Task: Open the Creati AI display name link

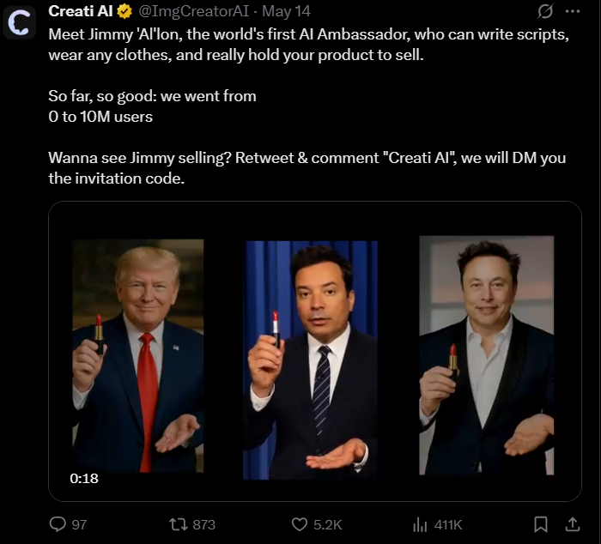Action: coord(82,12)
